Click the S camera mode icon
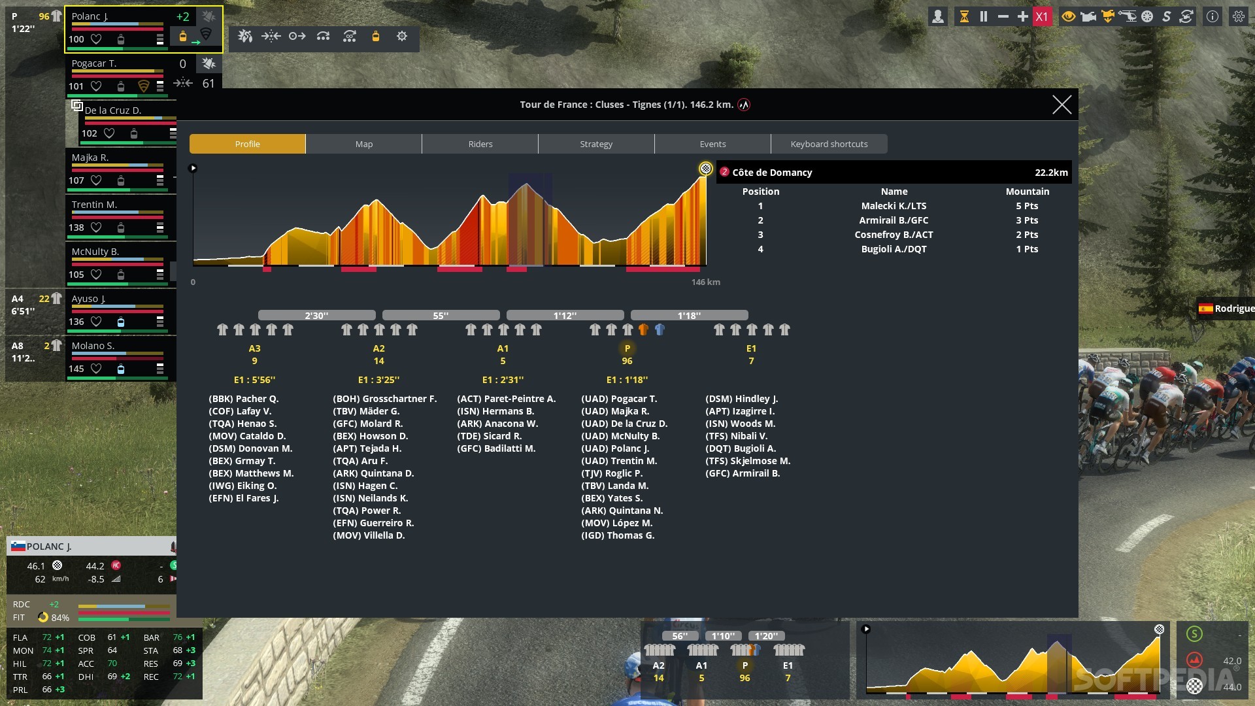This screenshot has height=706, width=1255. [1167, 17]
